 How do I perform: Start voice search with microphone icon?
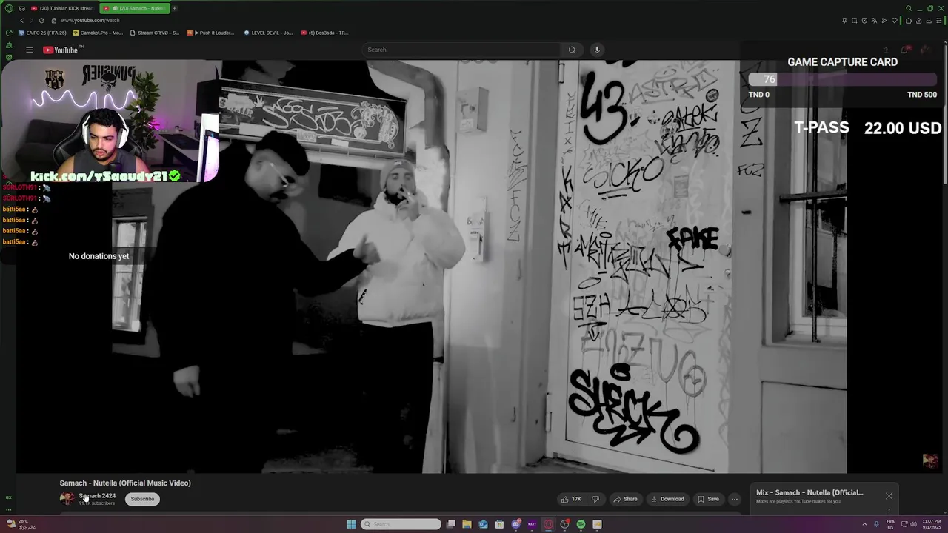point(597,50)
